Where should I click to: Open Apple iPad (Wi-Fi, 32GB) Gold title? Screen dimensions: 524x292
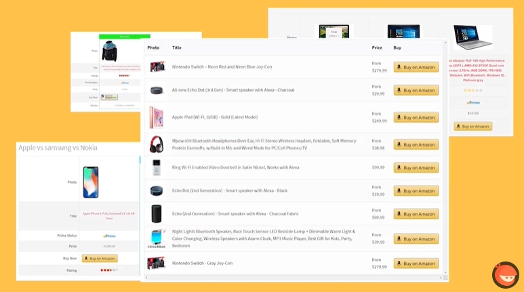[x=215, y=117]
